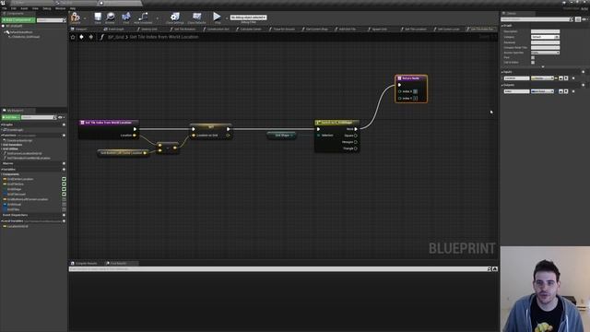The image size is (590, 332).
Task: Add a new function with the Functions plus icon
Action: click(x=64, y=136)
